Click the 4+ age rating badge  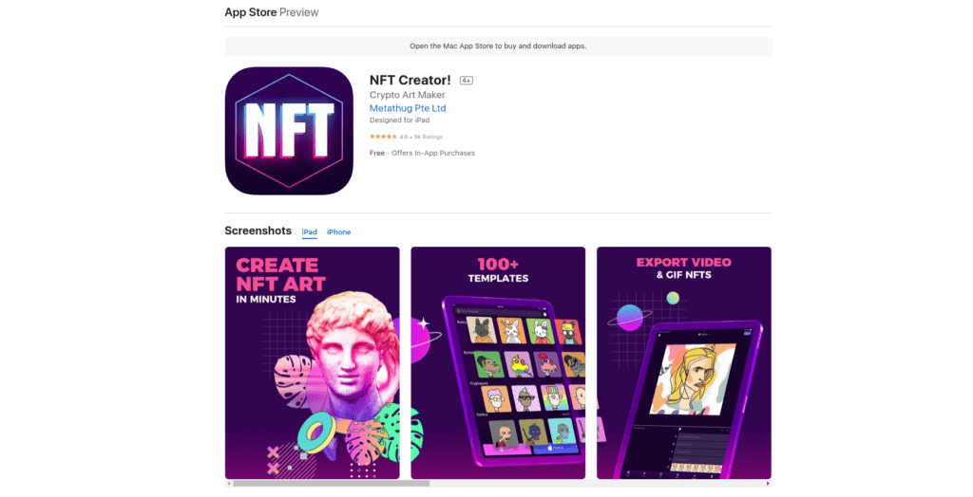[x=466, y=81]
